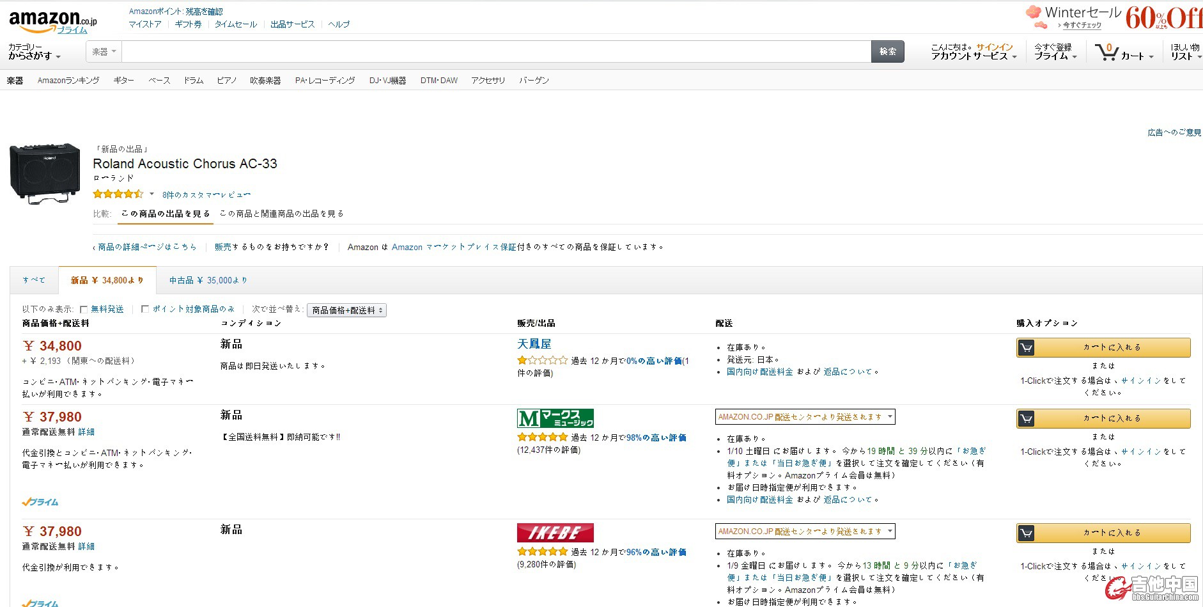
Task: Select the すべて offers tab
Action: [x=34, y=280]
